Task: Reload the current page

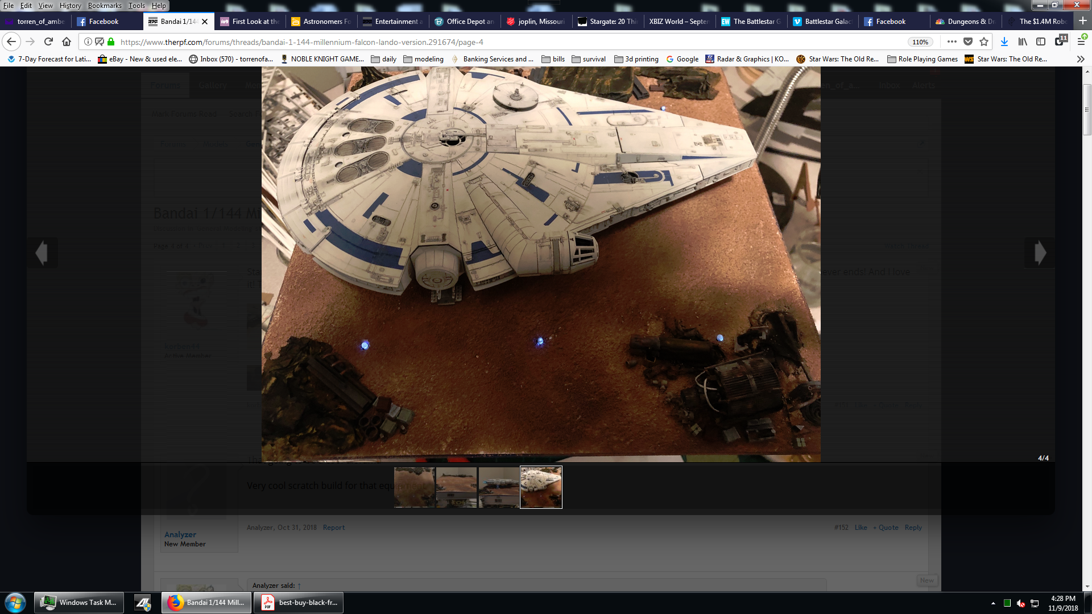Action: coord(48,42)
